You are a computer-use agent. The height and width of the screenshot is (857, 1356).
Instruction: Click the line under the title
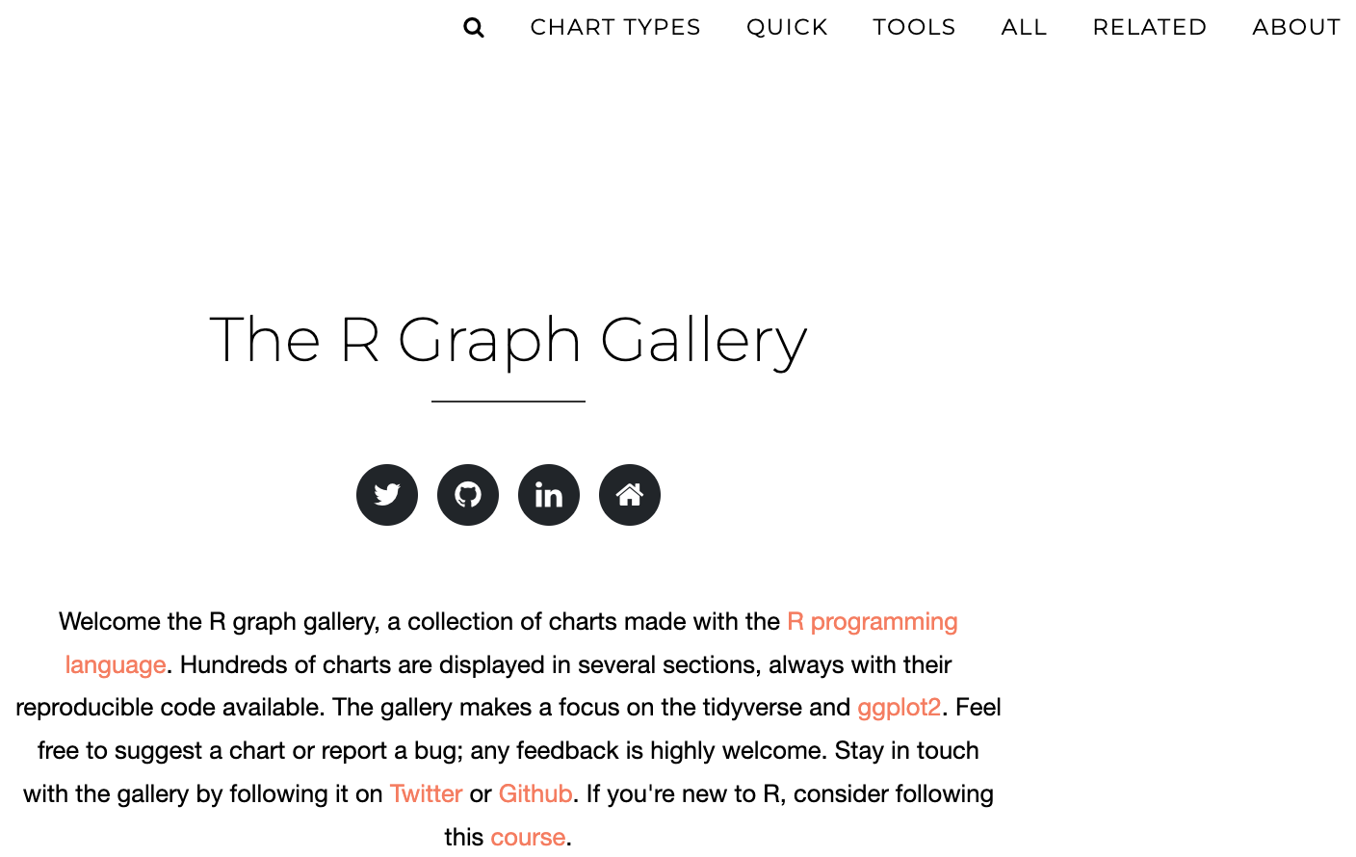tap(508, 402)
